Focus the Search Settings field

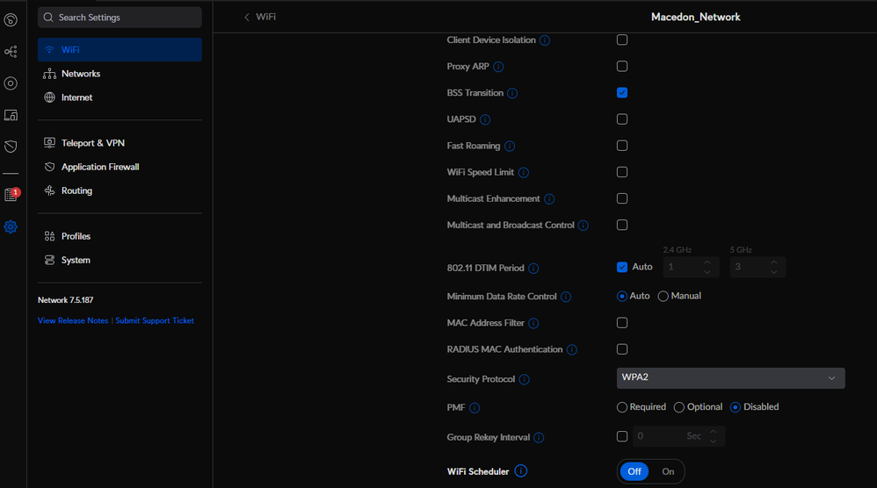[120, 18]
